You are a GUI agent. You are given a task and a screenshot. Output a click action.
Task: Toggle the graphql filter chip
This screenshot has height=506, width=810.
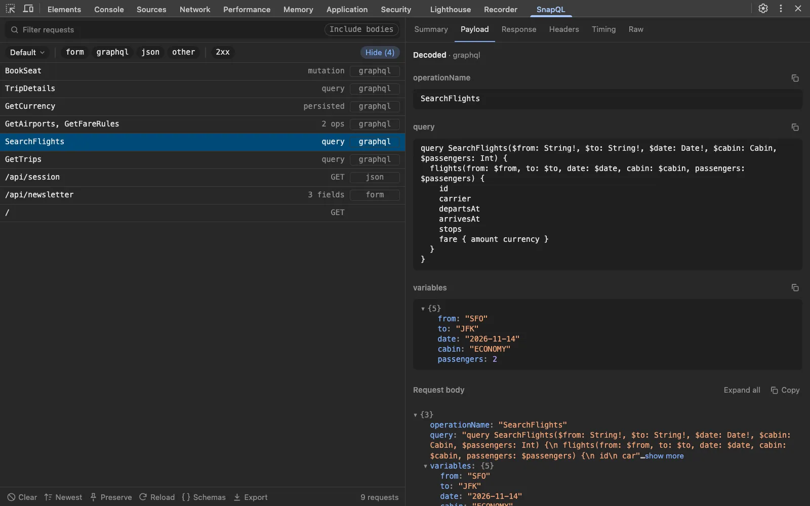coord(112,52)
